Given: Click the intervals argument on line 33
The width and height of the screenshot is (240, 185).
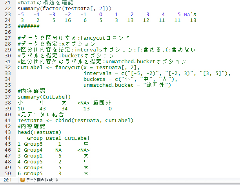Looking at the screenshot, I should (x=98, y=73).
